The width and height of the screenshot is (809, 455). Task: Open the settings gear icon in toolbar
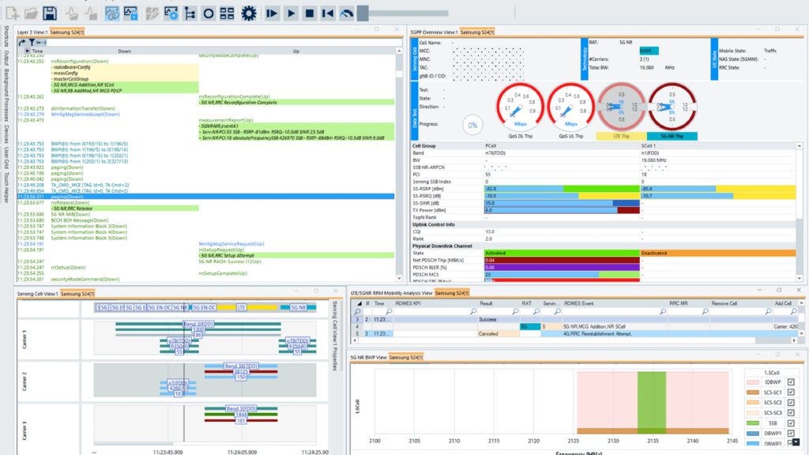(249, 13)
